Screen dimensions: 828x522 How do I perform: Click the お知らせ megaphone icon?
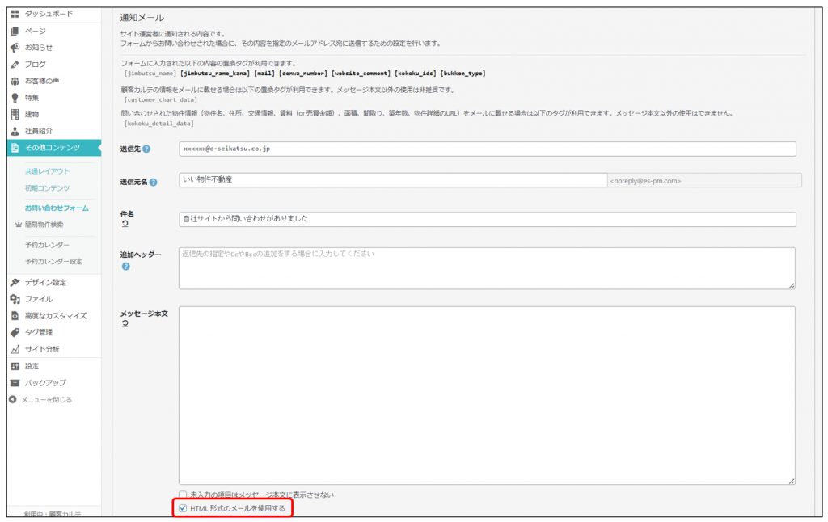[x=15, y=47]
